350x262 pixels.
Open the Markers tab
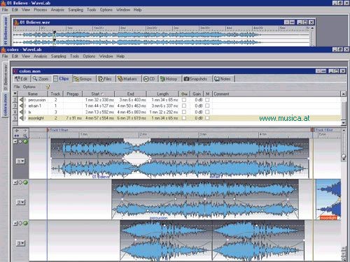click(x=127, y=79)
